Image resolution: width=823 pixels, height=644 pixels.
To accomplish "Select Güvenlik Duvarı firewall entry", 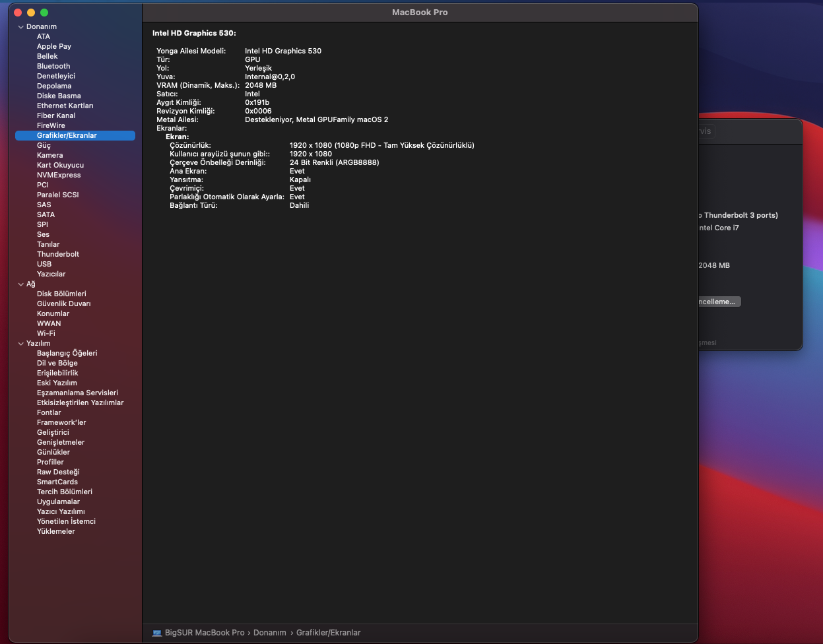I will pyautogui.click(x=64, y=304).
